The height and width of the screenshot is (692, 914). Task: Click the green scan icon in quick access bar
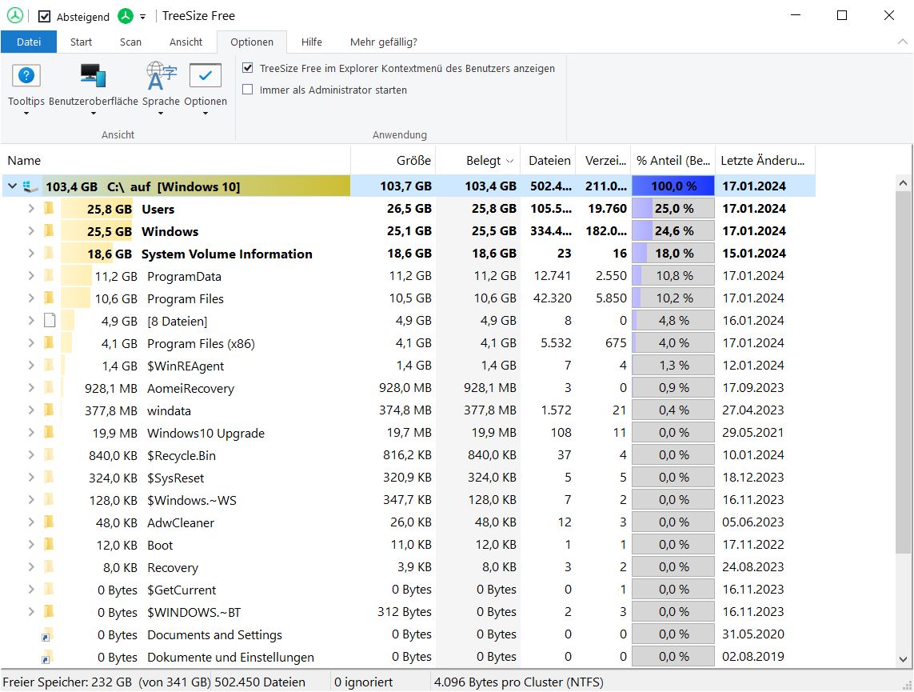click(126, 16)
